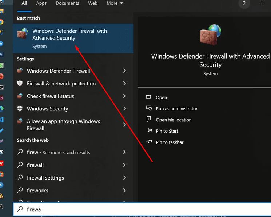Select Allow an app through Windows Firewall
This screenshot has width=271, height=217.
[63, 125]
